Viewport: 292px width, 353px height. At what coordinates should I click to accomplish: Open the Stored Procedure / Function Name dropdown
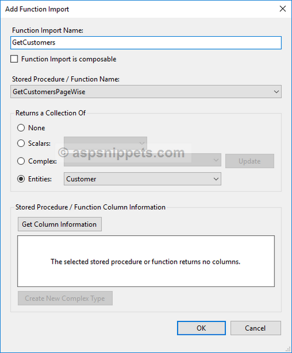pos(146,92)
